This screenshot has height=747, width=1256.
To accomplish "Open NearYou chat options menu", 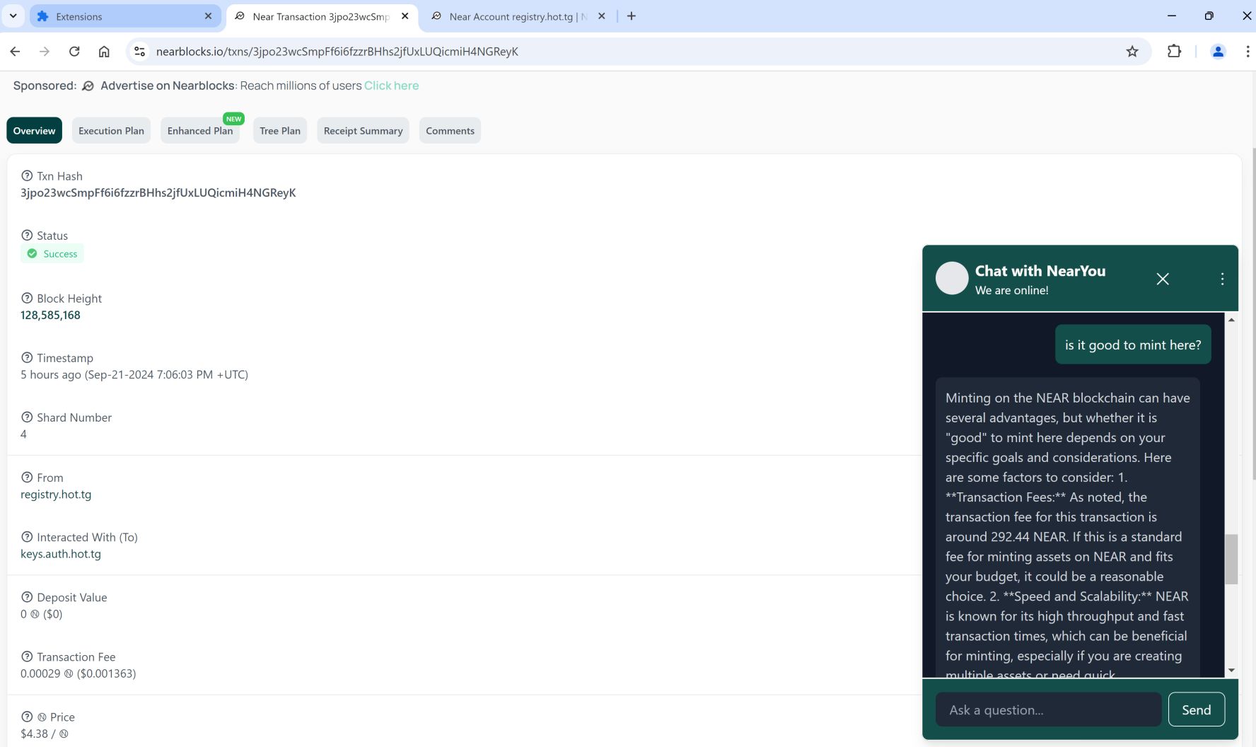I will click(1222, 279).
